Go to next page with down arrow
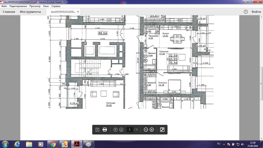The height and width of the screenshot is (148, 263). point(121,130)
